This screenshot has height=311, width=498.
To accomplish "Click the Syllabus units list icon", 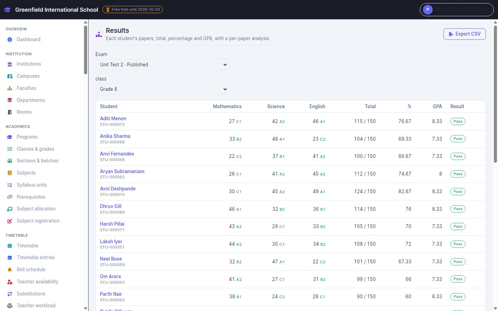I will tap(10, 185).
